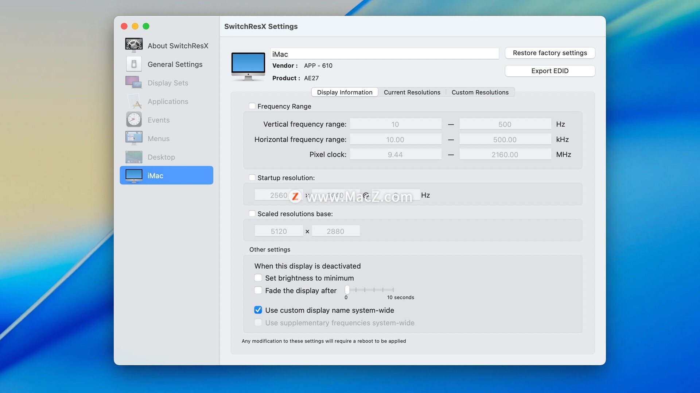The height and width of the screenshot is (393, 700).
Task: Click the fade delay slider knob
Action: point(347,290)
